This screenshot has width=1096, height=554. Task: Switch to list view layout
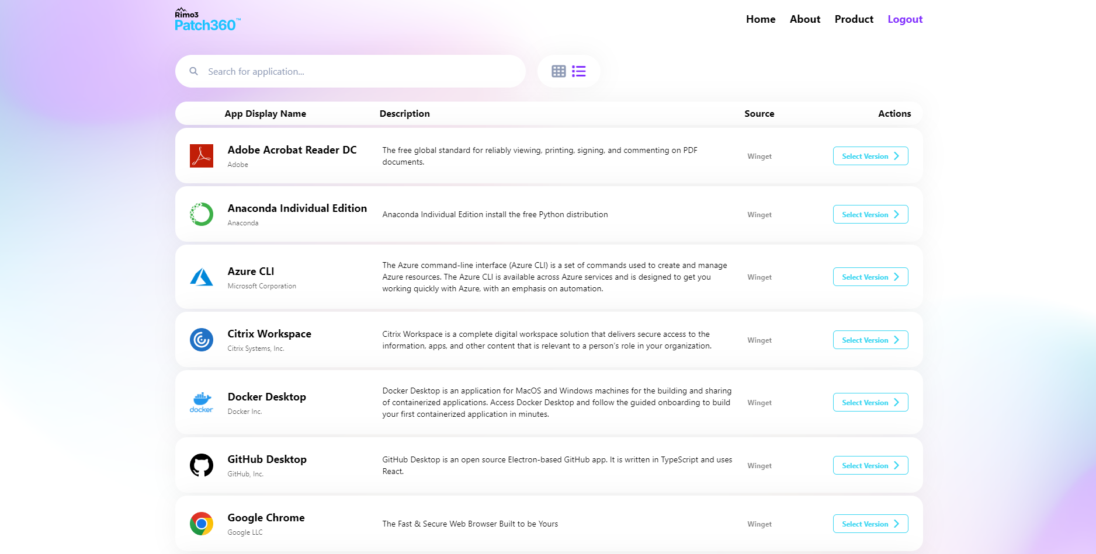click(578, 71)
